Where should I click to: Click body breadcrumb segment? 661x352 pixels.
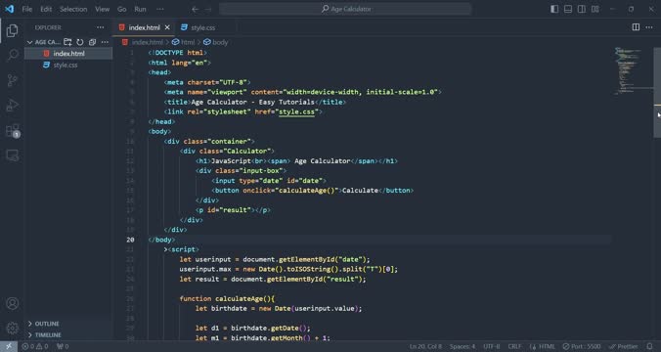[220, 42]
